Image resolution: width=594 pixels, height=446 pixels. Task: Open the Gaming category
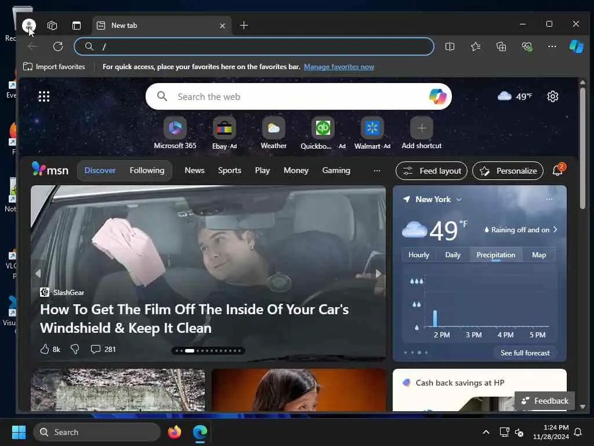tap(336, 171)
